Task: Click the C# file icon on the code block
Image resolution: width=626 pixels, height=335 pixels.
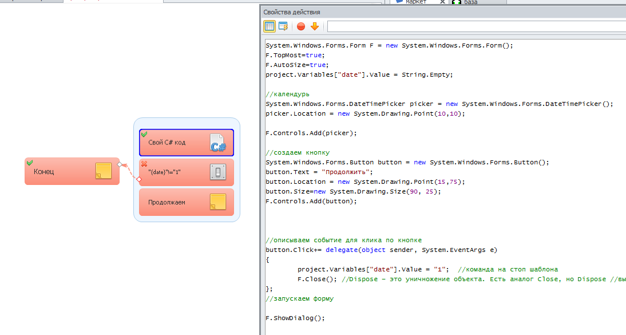Action: 217,143
